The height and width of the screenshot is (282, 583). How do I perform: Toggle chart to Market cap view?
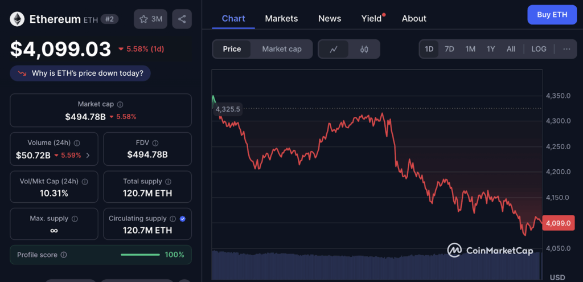pos(281,49)
